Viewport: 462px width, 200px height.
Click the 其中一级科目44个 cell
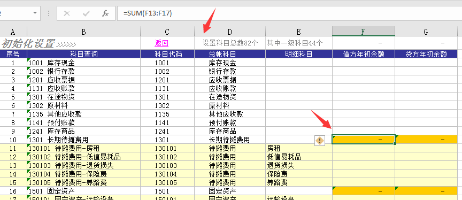click(x=299, y=43)
